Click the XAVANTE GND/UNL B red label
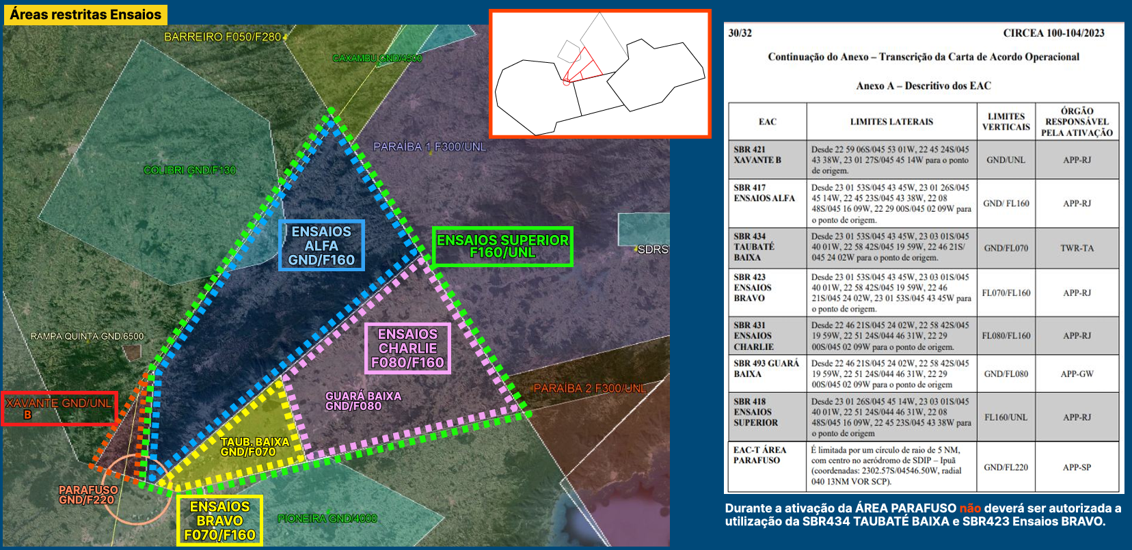This screenshot has width=1132, height=550. click(x=59, y=408)
